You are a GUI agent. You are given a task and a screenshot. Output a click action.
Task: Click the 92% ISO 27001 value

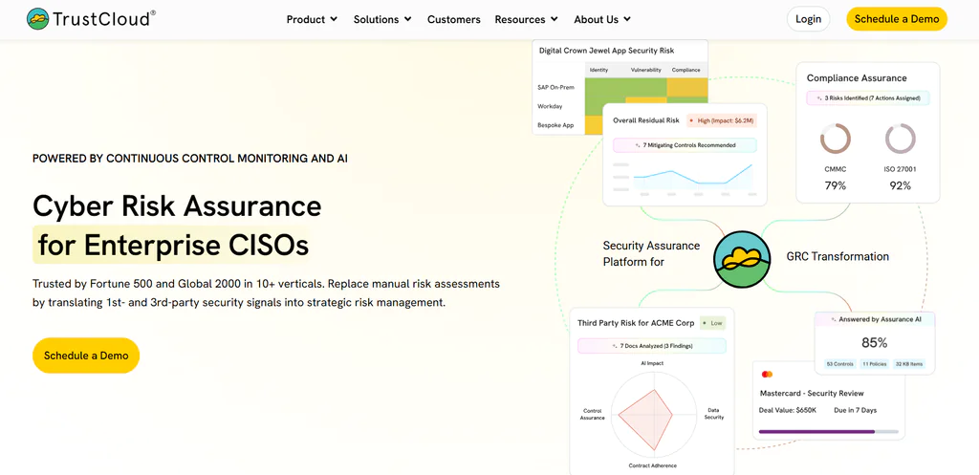tap(901, 185)
